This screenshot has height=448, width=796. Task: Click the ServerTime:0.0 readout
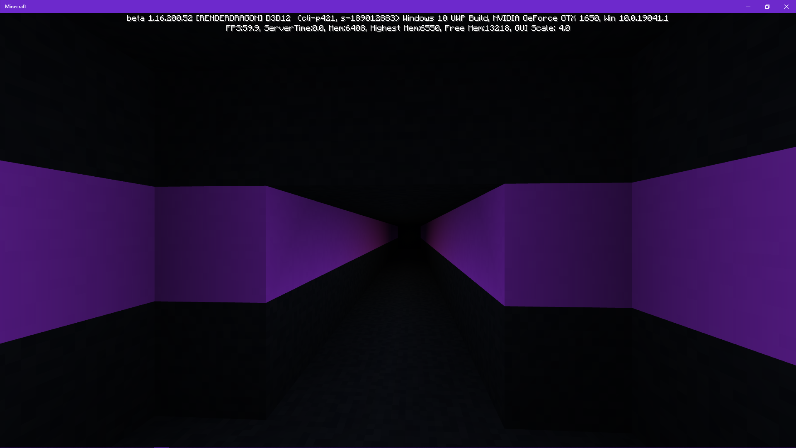click(294, 28)
